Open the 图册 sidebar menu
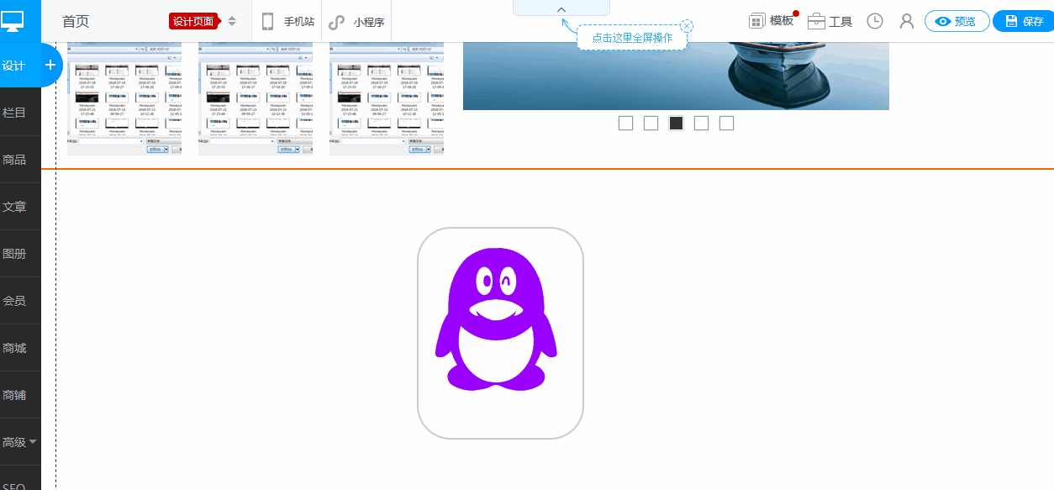 coord(14,254)
